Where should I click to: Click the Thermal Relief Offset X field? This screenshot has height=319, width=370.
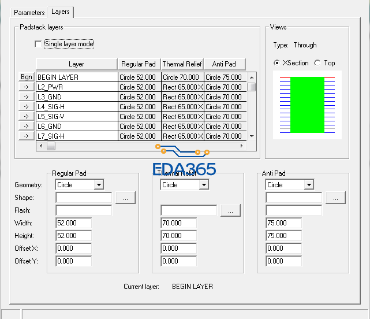pos(178,248)
